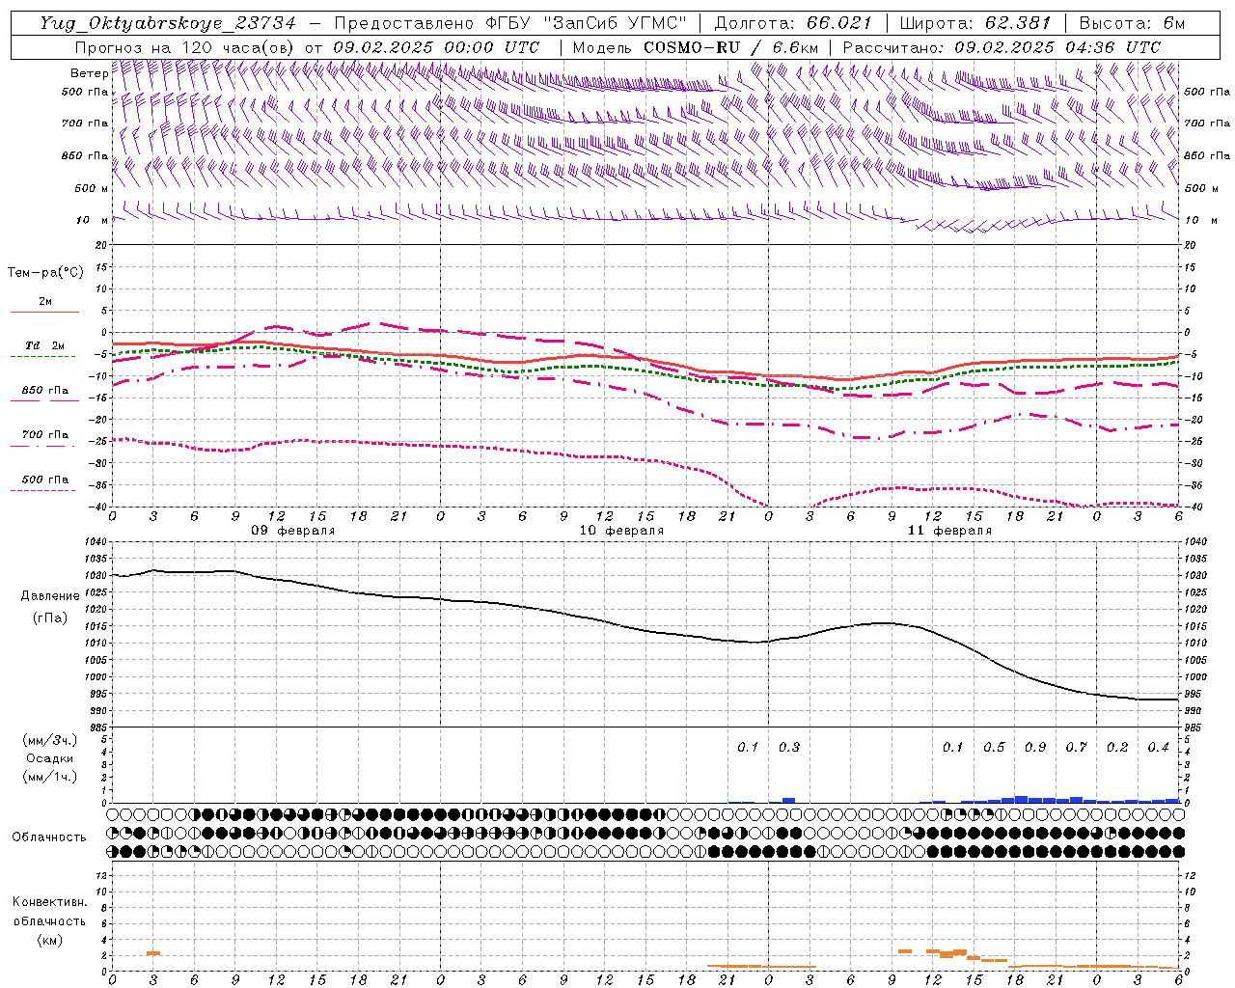Click the elevation text Высота: 6м
Image resolution: width=1235 pixels, height=988 pixels.
coord(1132,23)
